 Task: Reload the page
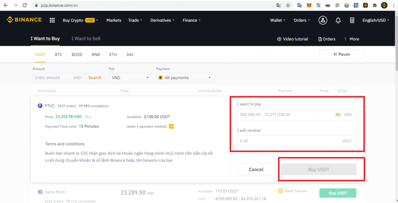(x=24, y=5)
